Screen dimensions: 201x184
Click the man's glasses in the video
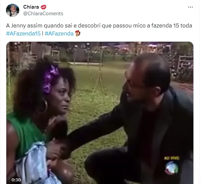(133, 81)
